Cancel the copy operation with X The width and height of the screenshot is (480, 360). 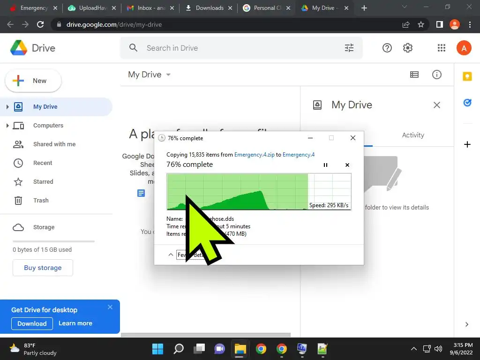coord(347,165)
